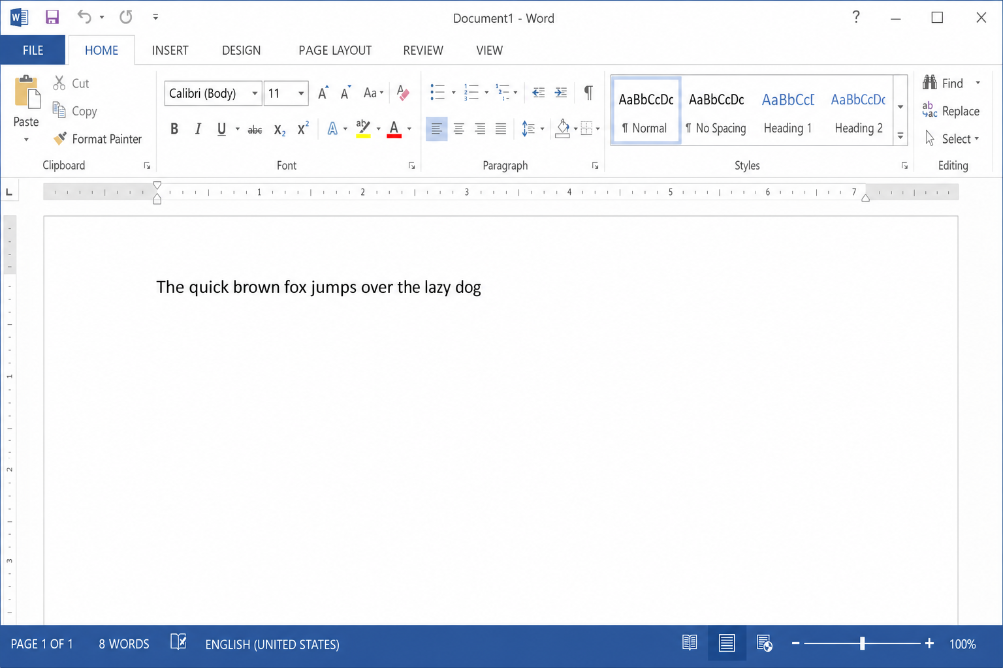Screen dimensions: 1003x668
Task: Switch to the REVIEW tab
Action: (x=423, y=50)
